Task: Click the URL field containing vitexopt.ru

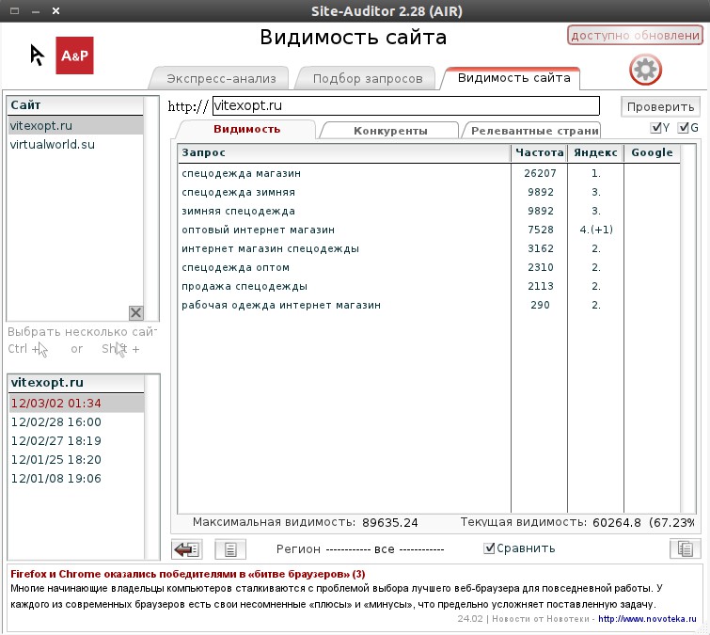Action: pyautogui.click(x=404, y=106)
